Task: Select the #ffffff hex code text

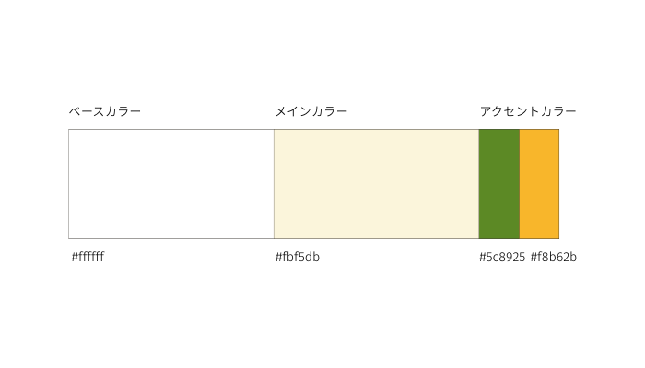Action: [x=88, y=257]
